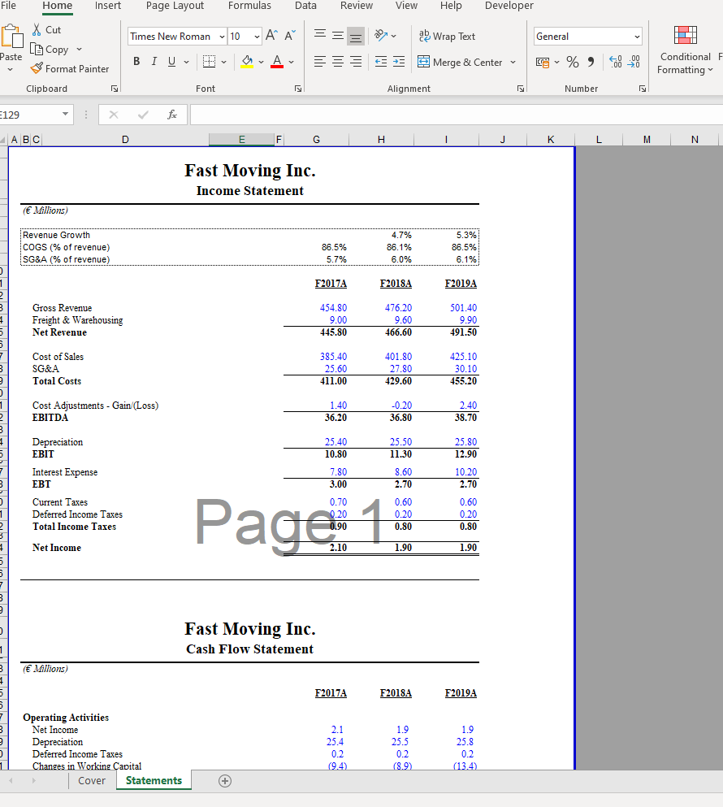Click the Copy icon
The image size is (723, 807).
coord(37,49)
